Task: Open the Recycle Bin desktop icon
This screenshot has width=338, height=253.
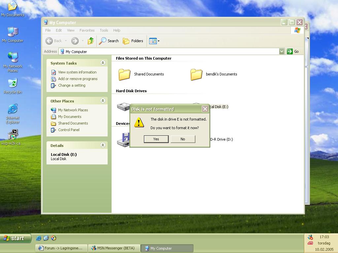Action: coord(13,86)
